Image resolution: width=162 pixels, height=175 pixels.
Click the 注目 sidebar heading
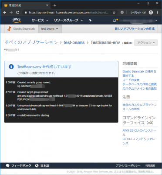(x=126, y=97)
